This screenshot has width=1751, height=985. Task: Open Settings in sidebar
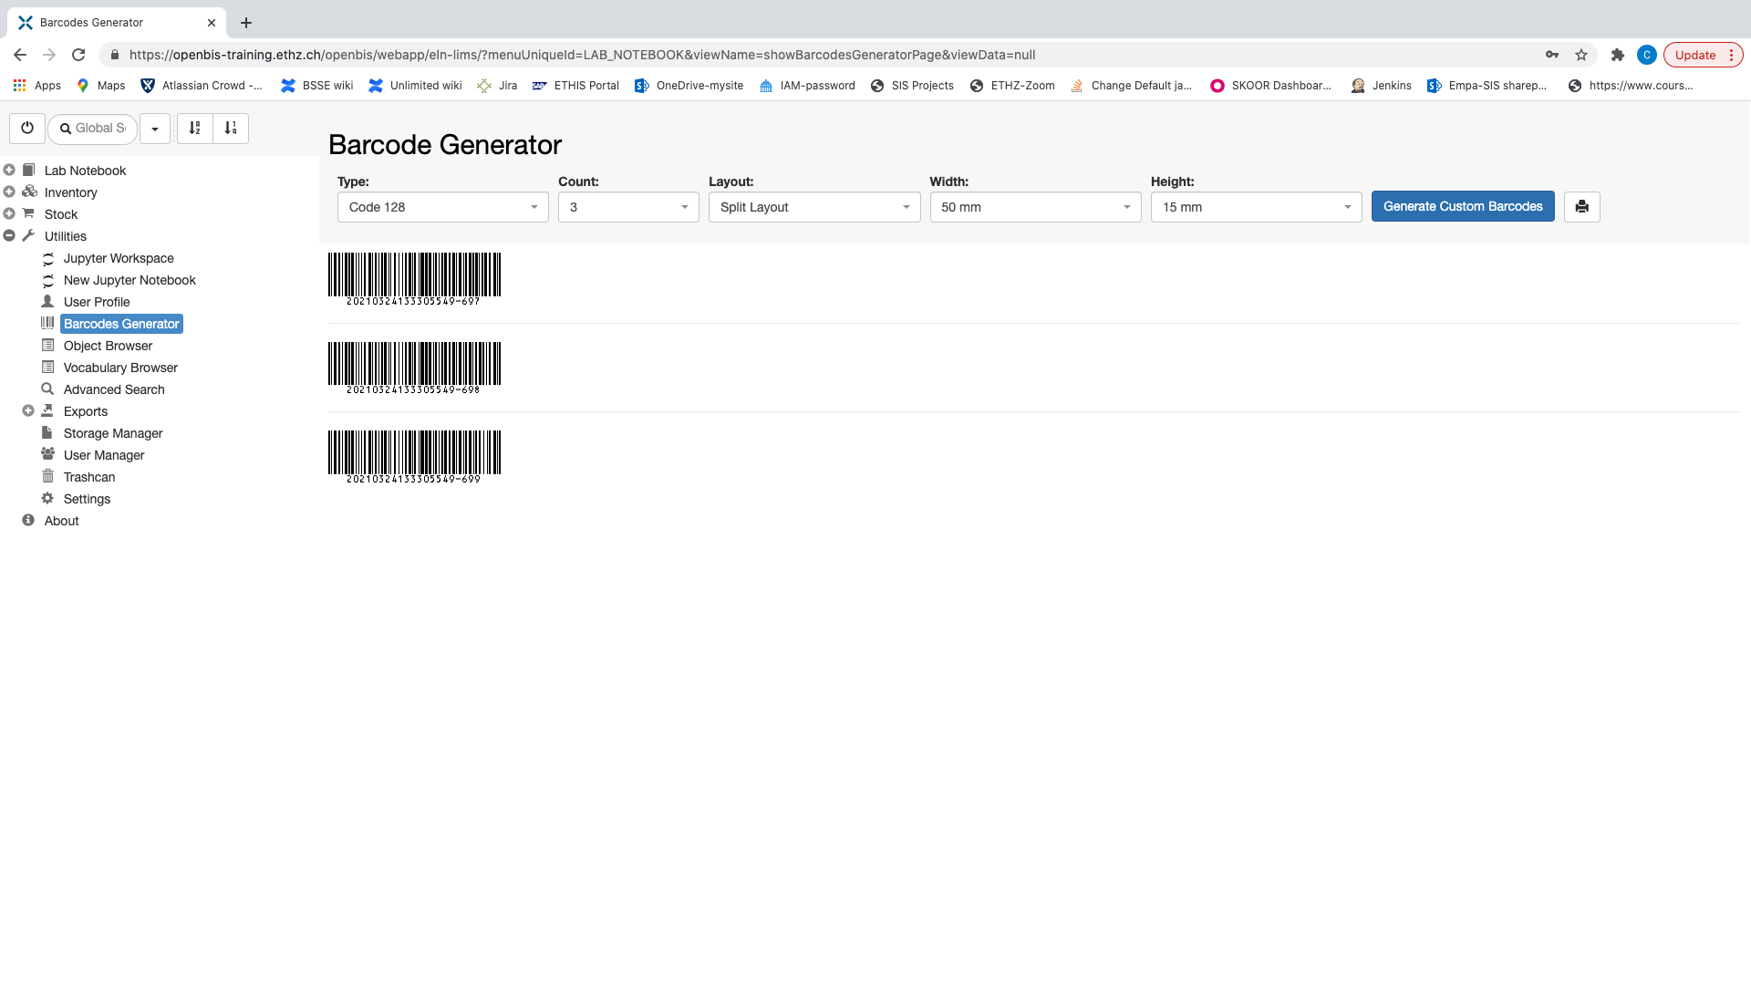tap(87, 499)
